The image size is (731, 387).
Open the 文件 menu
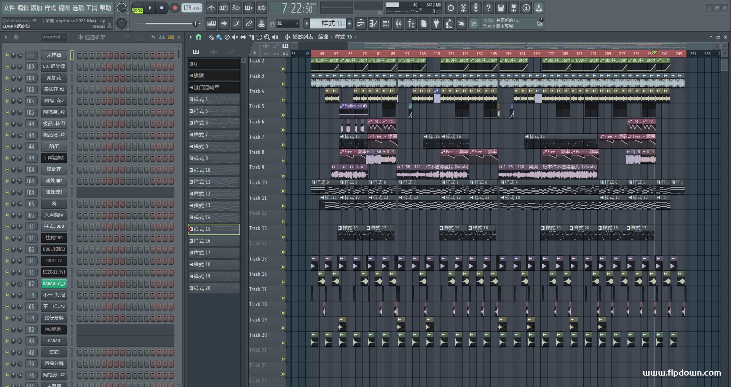pos(9,8)
